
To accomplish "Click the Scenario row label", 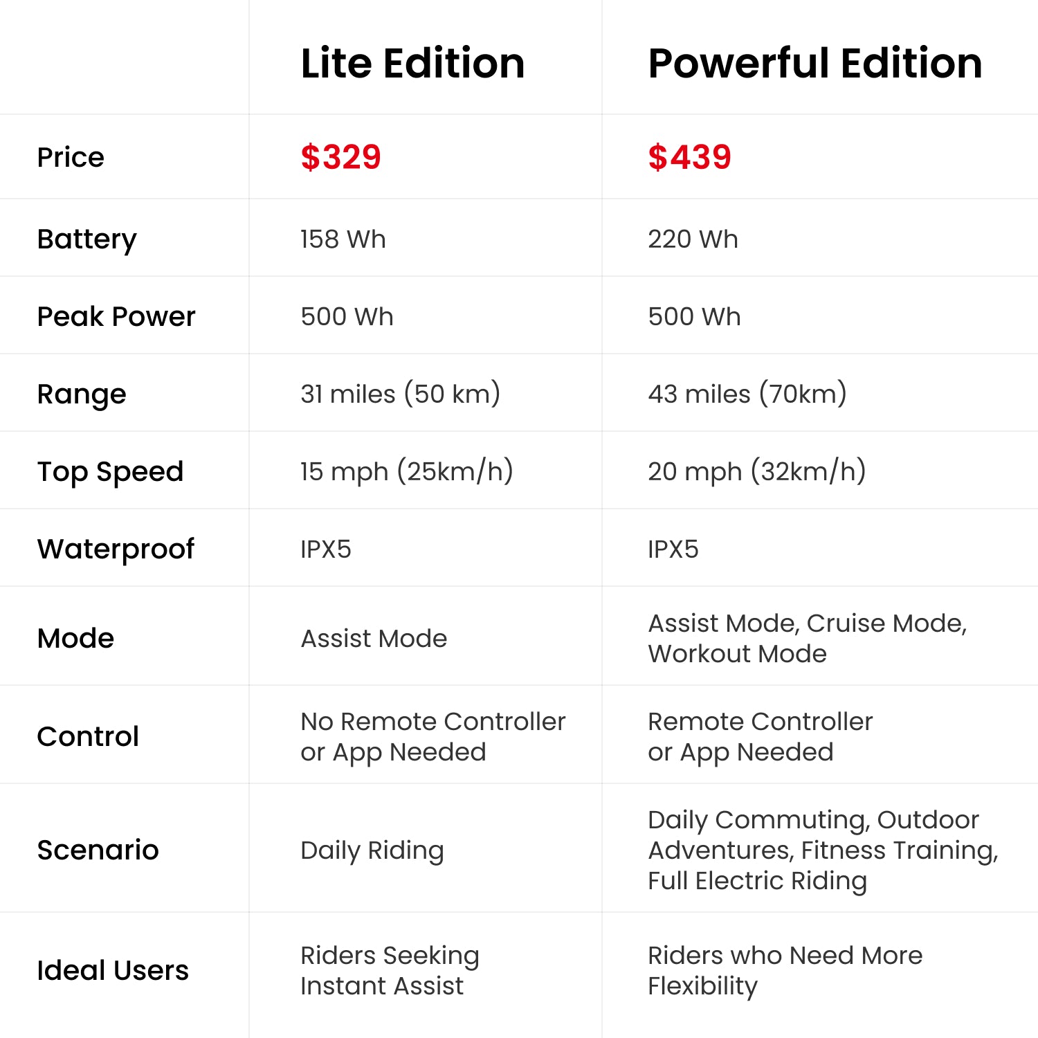I will 98,850.
